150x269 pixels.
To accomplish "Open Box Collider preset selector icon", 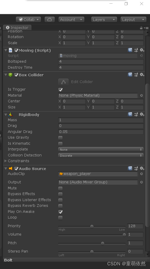I will point(136,75).
